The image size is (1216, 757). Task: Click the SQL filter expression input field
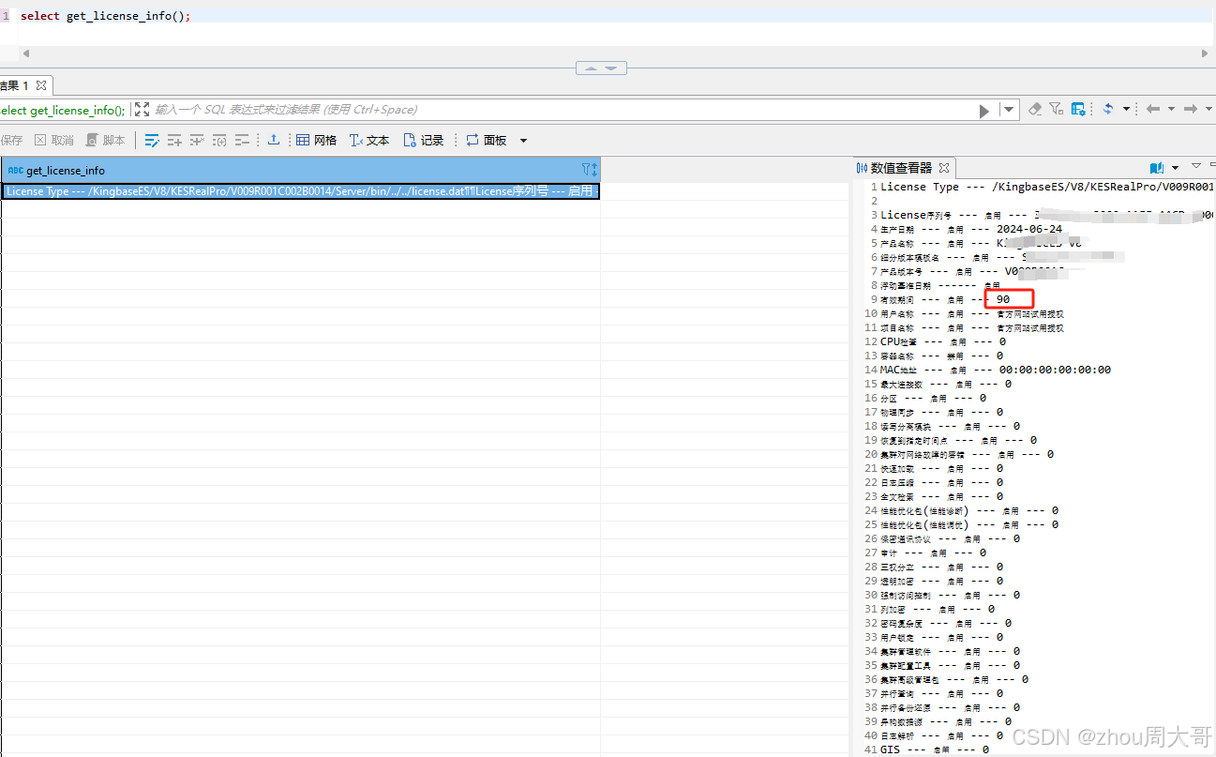tap(469, 110)
